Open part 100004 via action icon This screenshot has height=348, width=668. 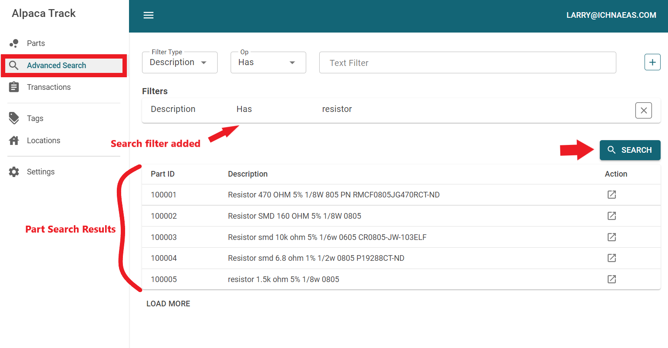pos(612,258)
